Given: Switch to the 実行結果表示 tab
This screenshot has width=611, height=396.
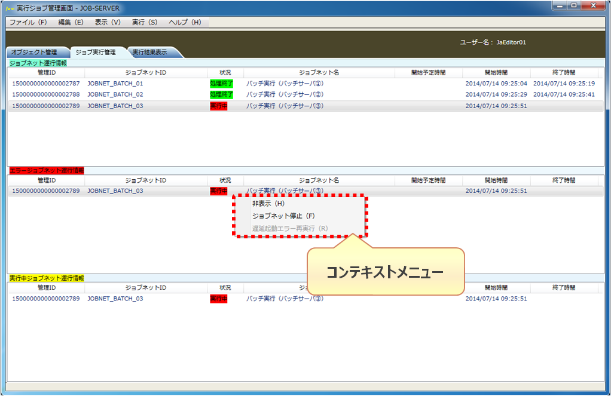Looking at the screenshot, I should tap(149, 53).
